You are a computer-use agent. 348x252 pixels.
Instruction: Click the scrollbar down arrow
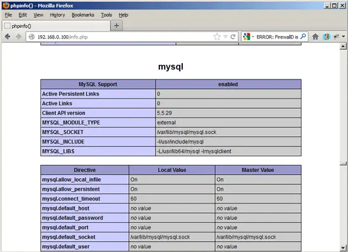pos(343,248)
